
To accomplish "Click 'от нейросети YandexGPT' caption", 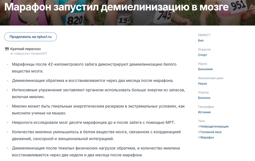I will tap(29, 54).
